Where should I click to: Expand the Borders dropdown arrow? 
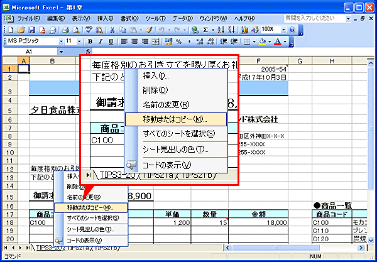pos(254,42)
